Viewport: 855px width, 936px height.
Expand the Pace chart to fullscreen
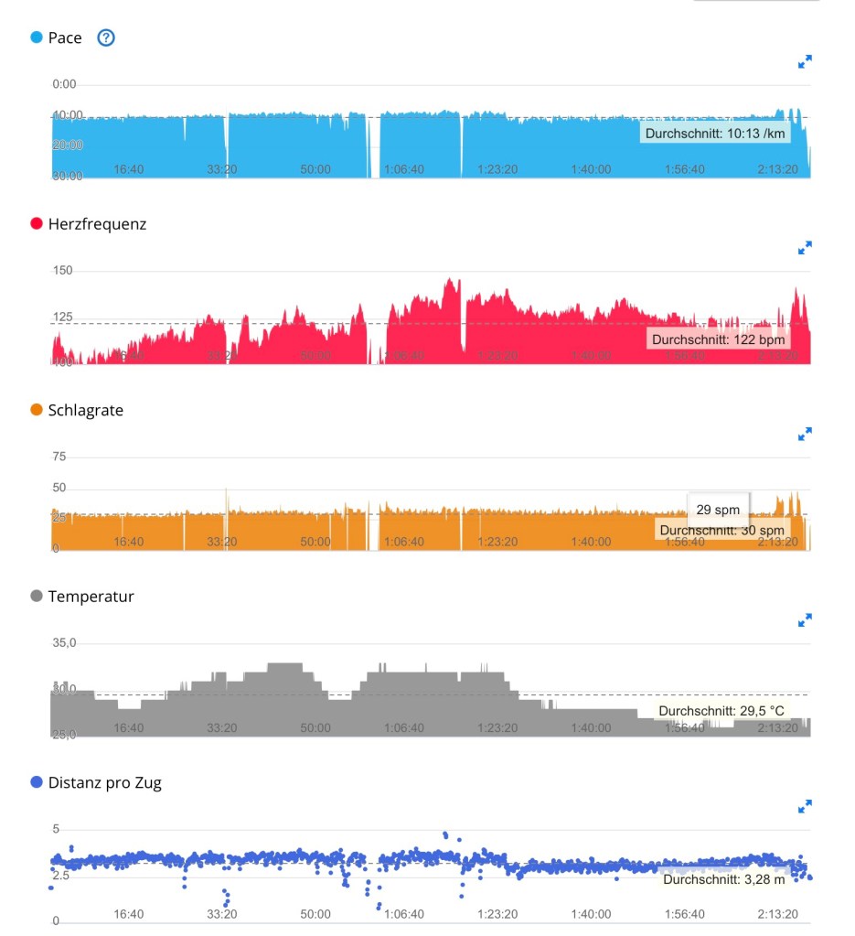coord(805,62)
